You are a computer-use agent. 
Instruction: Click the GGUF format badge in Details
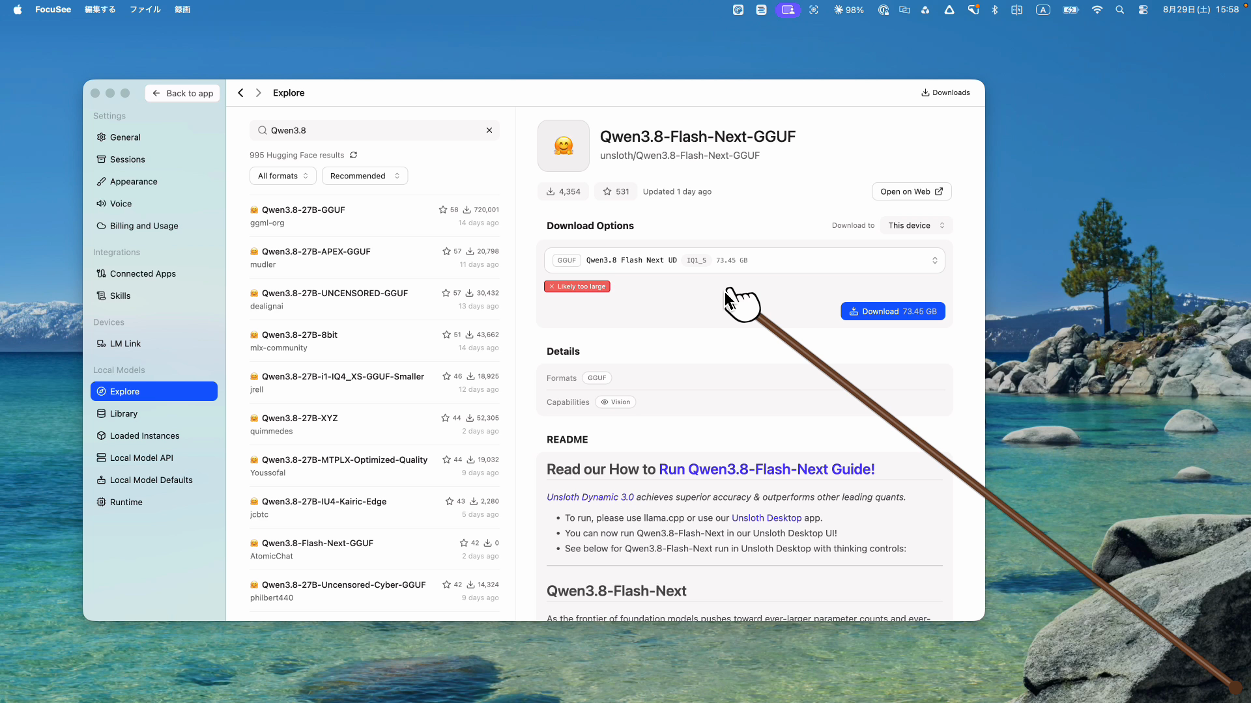pyautogui.click(x=597, y=378)
